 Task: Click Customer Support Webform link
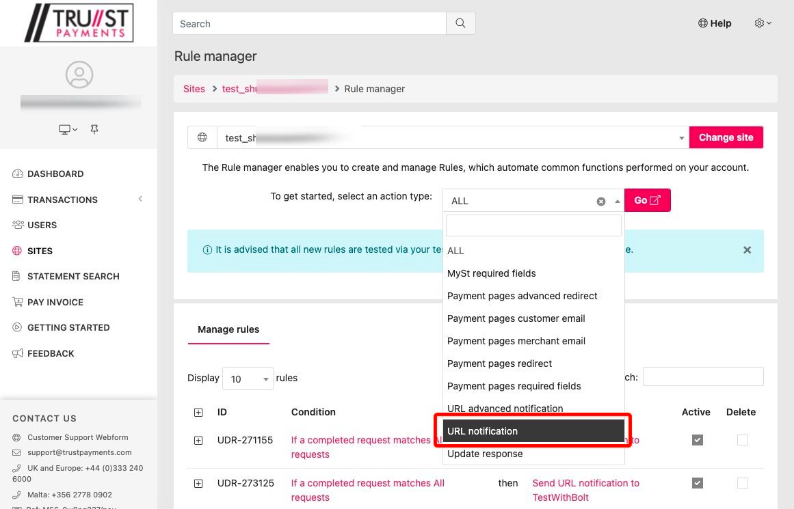77,437
